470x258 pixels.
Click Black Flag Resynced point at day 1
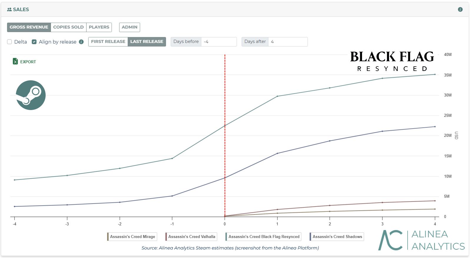277,96
